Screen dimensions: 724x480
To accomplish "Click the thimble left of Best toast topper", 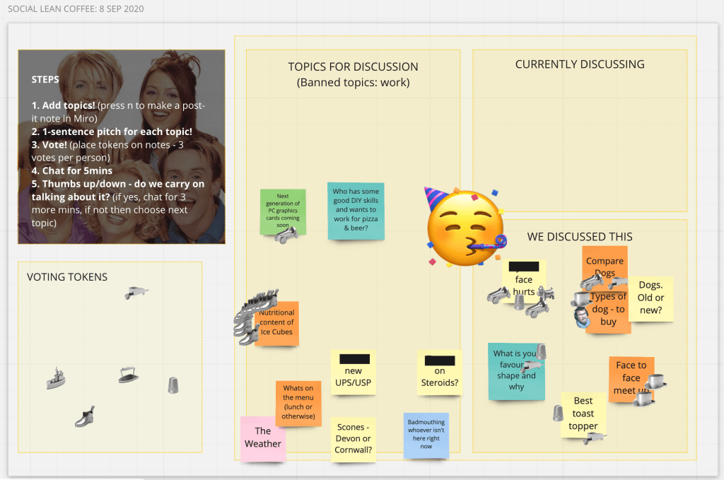I will click(x=557, y=412).
